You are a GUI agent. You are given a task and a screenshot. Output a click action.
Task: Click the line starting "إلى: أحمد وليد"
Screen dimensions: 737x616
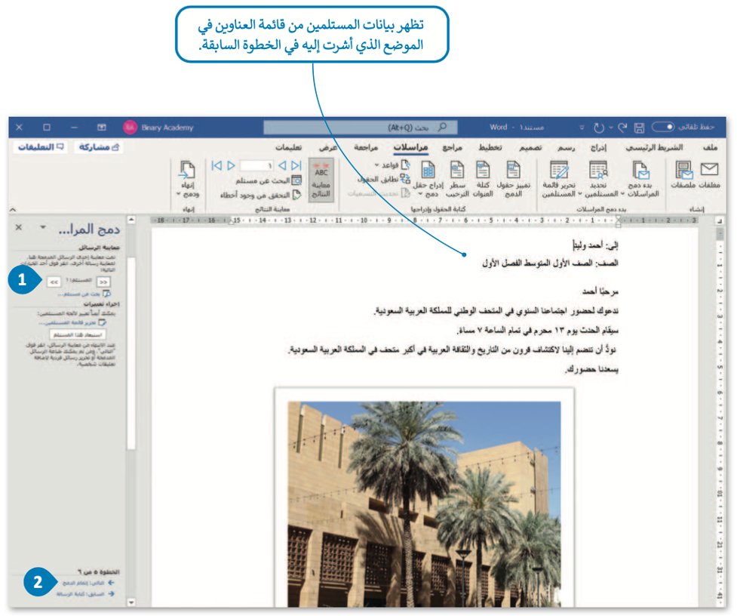point(595,245)
